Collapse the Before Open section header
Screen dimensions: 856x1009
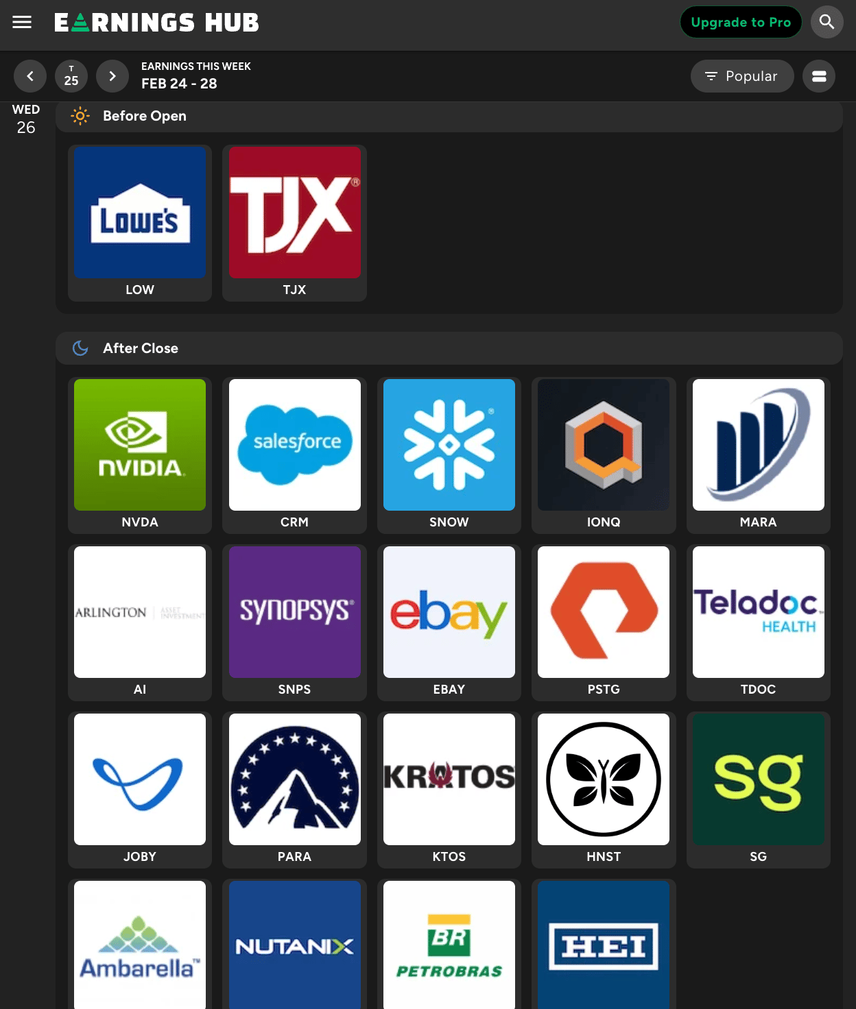coord(449,117)
